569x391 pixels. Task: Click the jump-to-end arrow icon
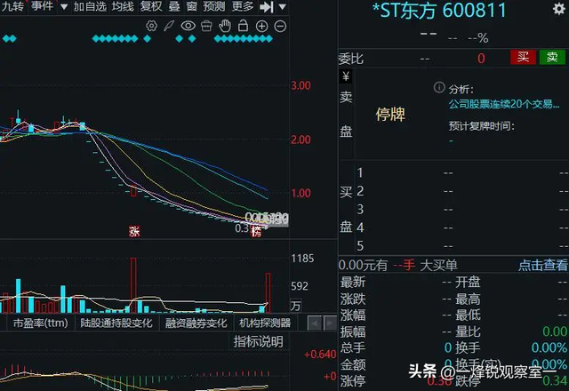click(x=267, y=6)
